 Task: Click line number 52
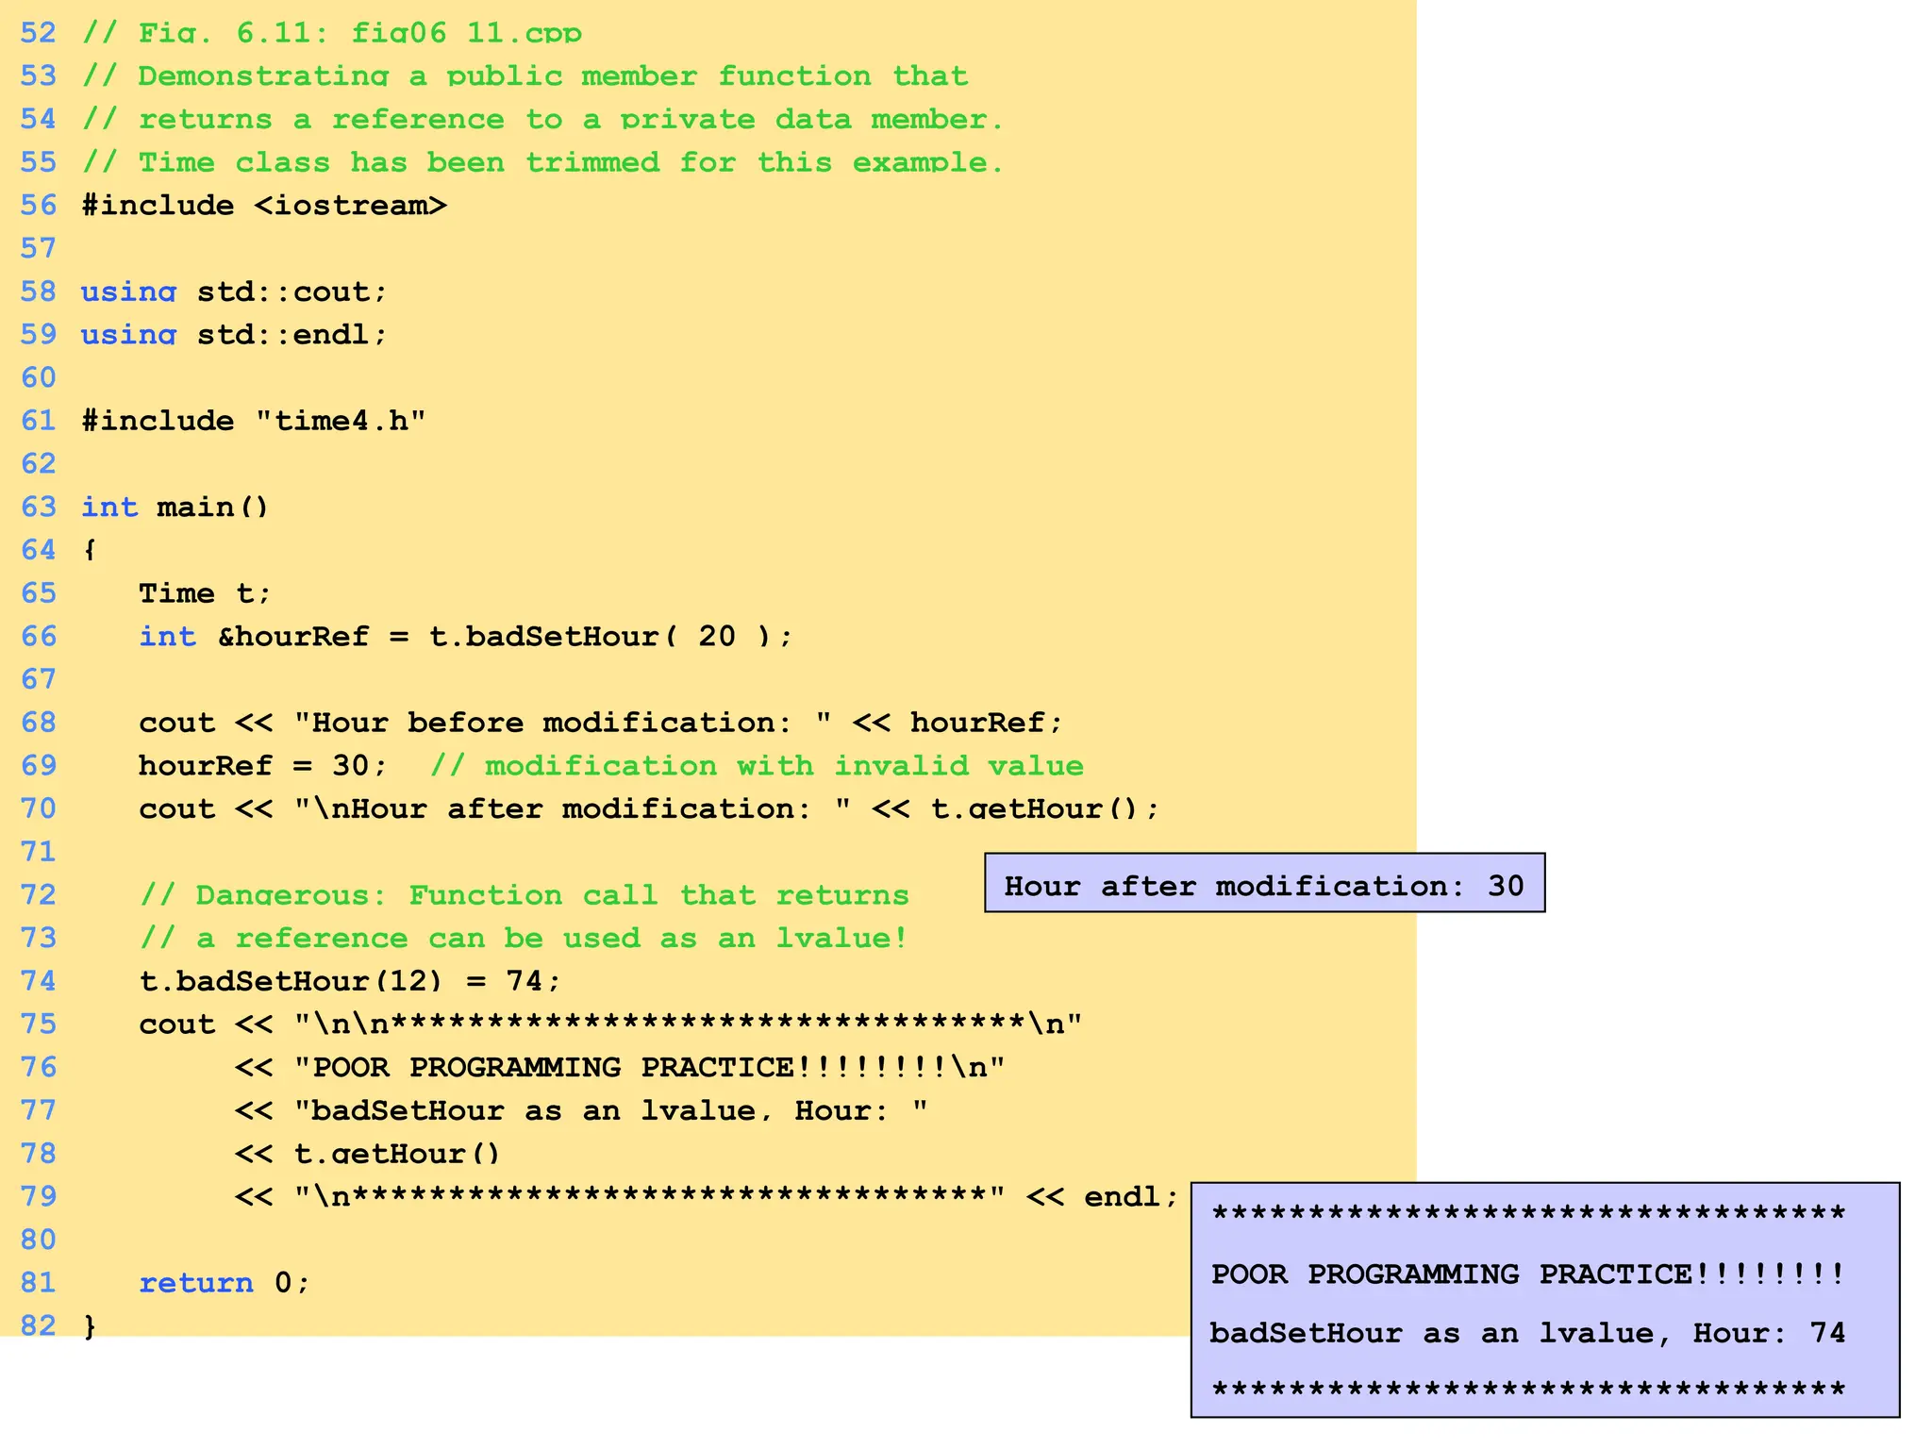tap(38, 33)
